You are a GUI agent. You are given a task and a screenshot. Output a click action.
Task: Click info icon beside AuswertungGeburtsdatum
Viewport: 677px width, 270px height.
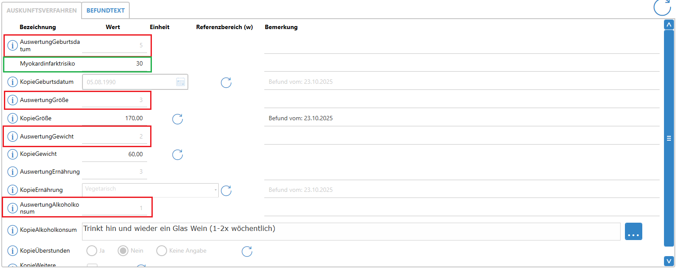[x=13, y=45]
